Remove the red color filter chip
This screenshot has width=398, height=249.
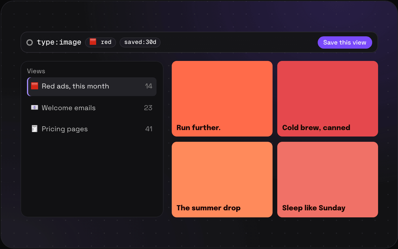pyautogui.click(x=101, y=42)
